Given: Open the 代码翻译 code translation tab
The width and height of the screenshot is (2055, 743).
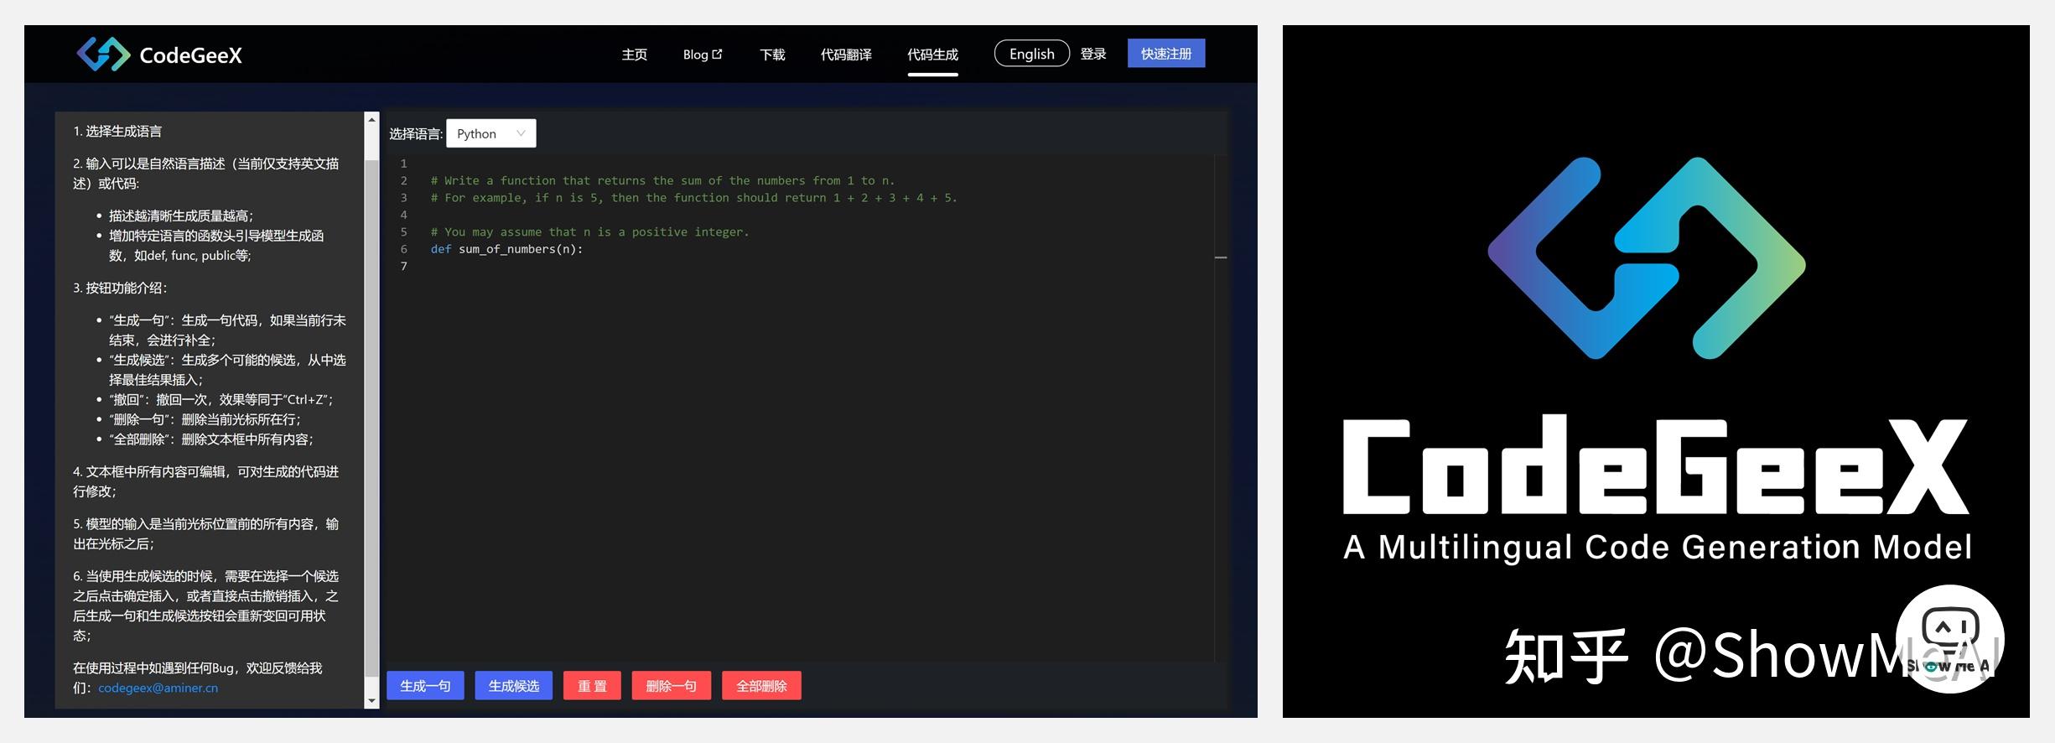Looking at the screenshot, I should click(x=846, y=55).
